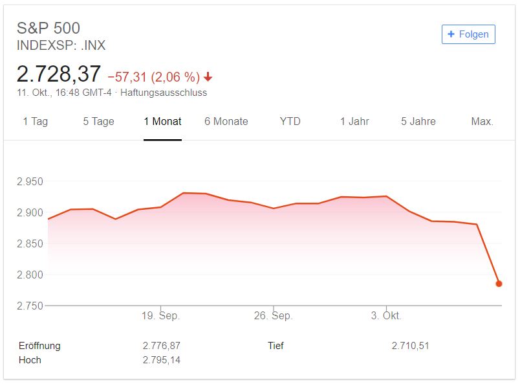
Task: Click the red down arrow icon
Action: tap(208, 77)
